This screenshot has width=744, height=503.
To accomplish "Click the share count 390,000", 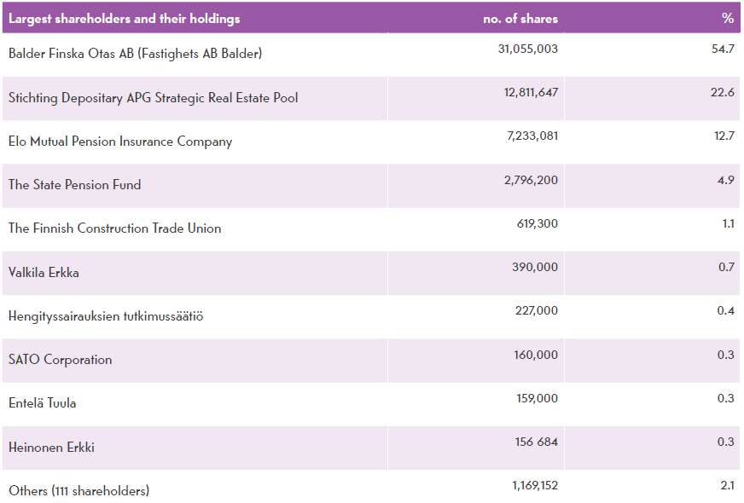I will [x=535, y=267].
